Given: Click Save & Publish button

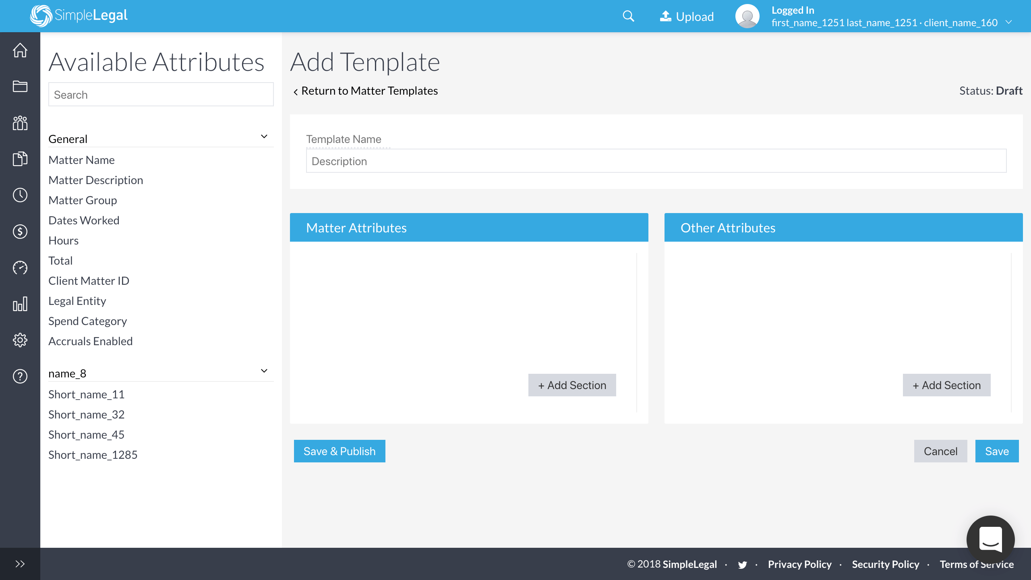Looking at the screenshot, I should click(339, 451).
